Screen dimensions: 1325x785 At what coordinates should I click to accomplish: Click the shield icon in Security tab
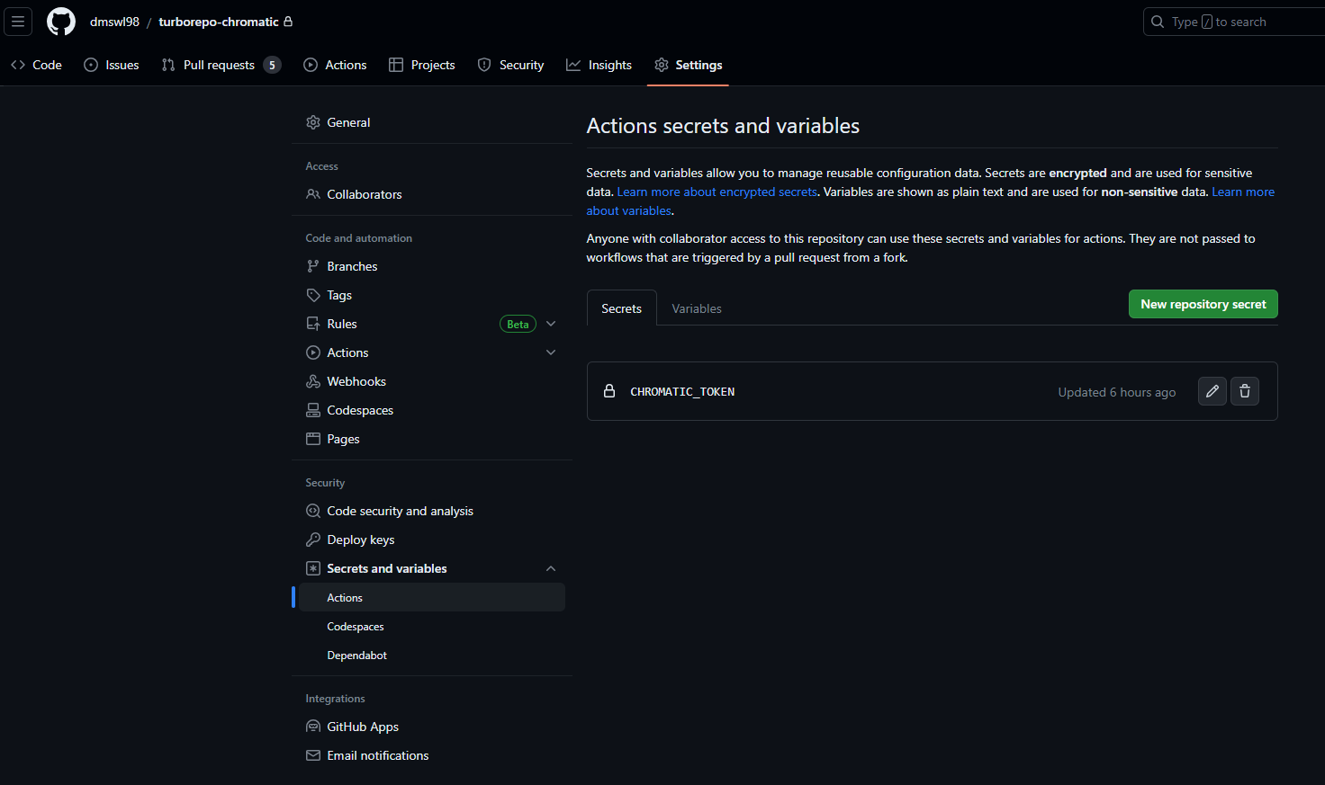[x=484, y=65]
